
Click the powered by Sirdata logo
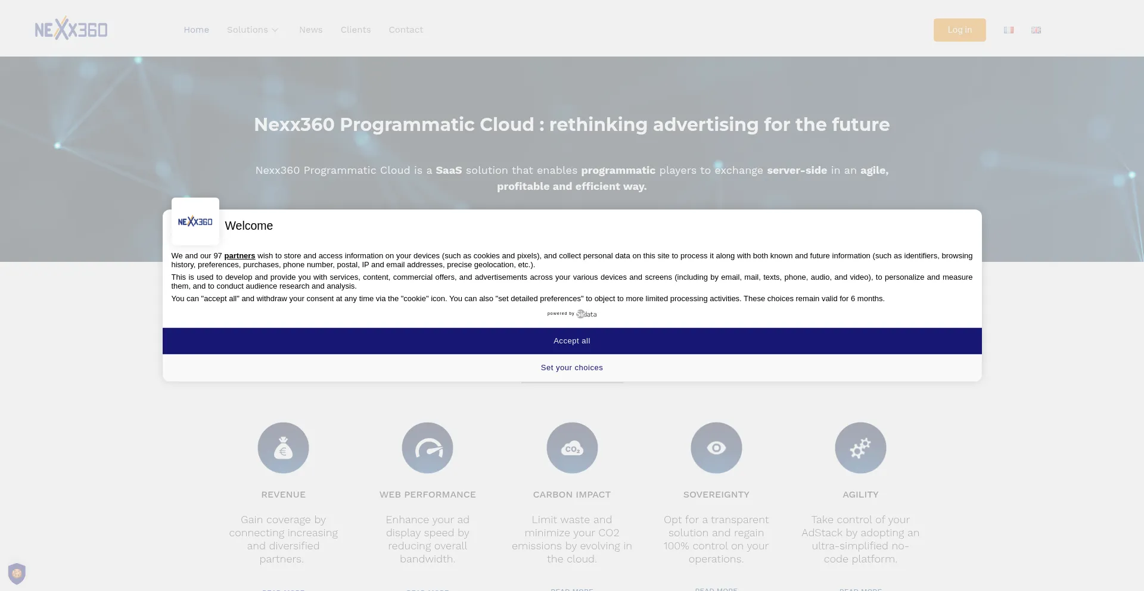coord(571,314)
